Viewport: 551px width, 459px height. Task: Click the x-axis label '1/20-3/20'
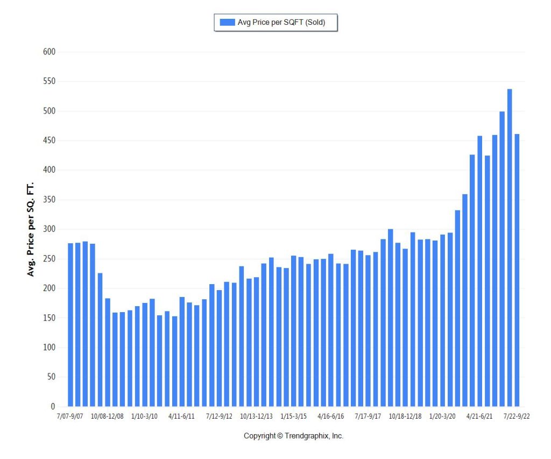point(442,416)
